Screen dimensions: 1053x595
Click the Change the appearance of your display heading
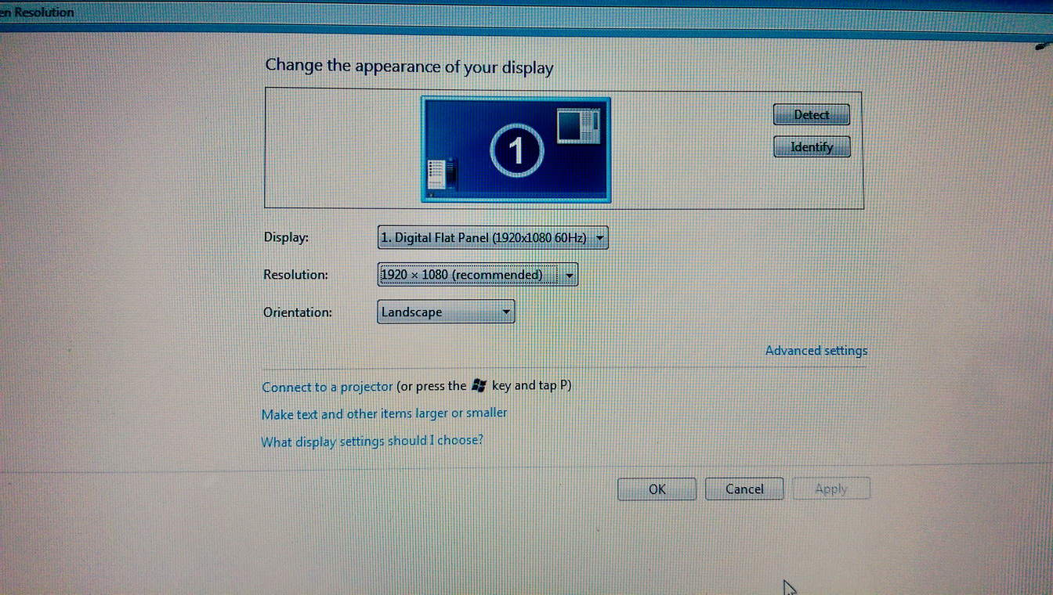[x=409, y=67]
